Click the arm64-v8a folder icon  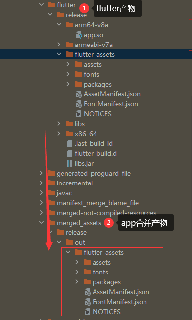(69, 25)
